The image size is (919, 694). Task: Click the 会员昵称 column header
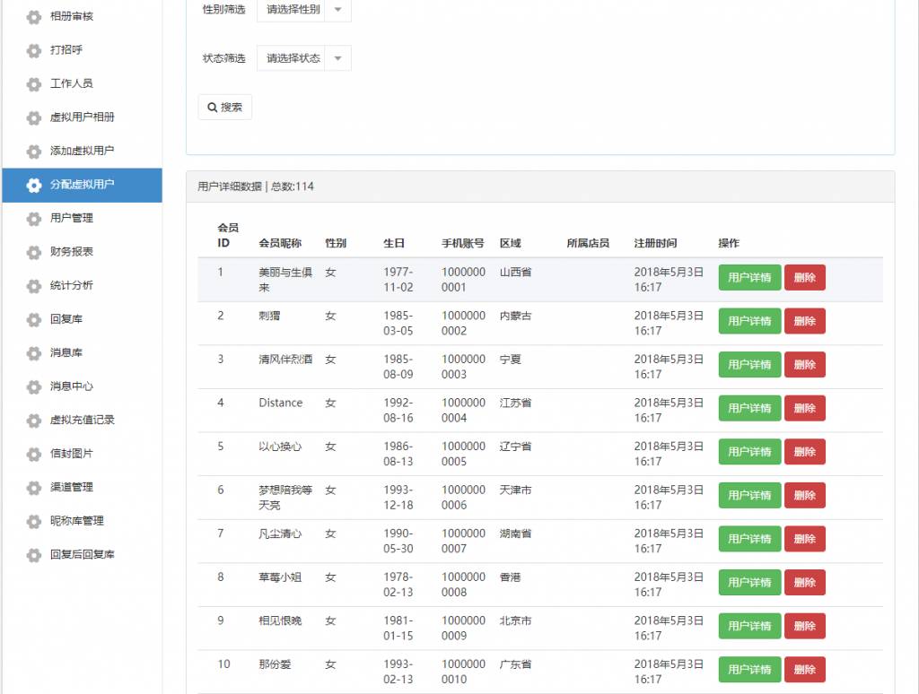pos(280,243)
